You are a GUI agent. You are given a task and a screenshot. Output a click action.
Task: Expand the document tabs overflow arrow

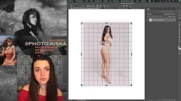pyautogui.click(x=145, y=8)
